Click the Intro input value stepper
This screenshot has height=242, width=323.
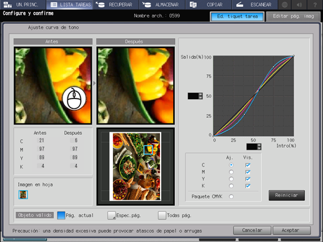(254, 147)
